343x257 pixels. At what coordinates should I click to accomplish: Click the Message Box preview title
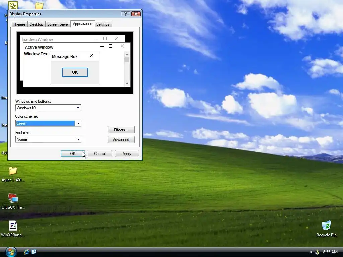pyautogui.click(x=65, y=56)
